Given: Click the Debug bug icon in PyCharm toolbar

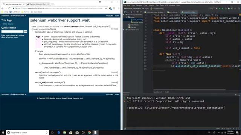Looking at the screenshot, I should pos(223,9).
